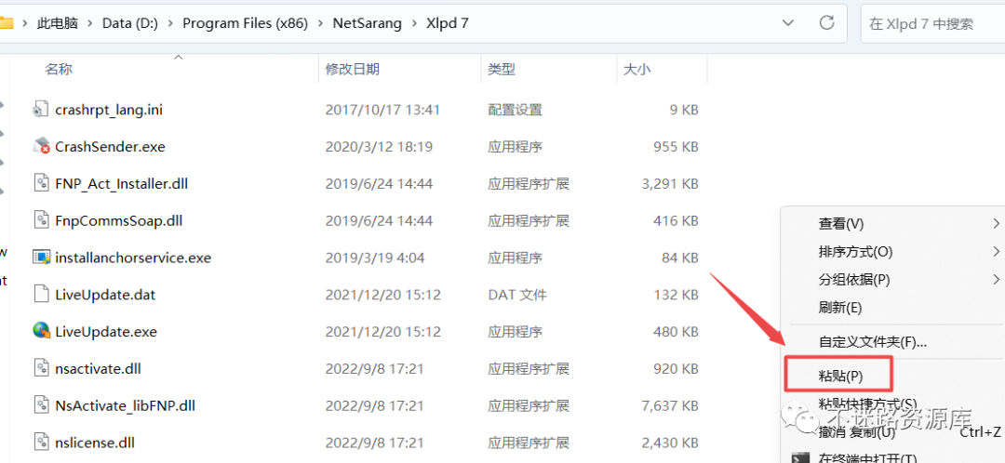This screenshot has height=463, width=1005.
Task: Click the installanchorservice.exe icon
Action: (40, 258)
